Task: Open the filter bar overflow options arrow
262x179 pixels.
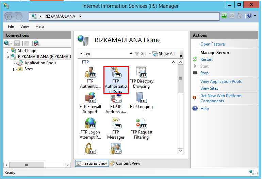Action: pos(181,56)
